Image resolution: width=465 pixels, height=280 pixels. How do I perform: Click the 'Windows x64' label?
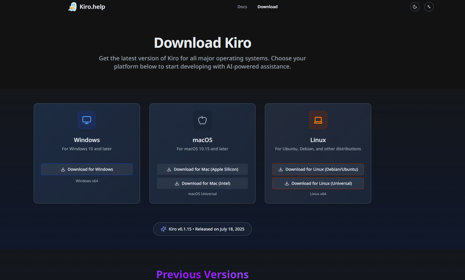87,181
